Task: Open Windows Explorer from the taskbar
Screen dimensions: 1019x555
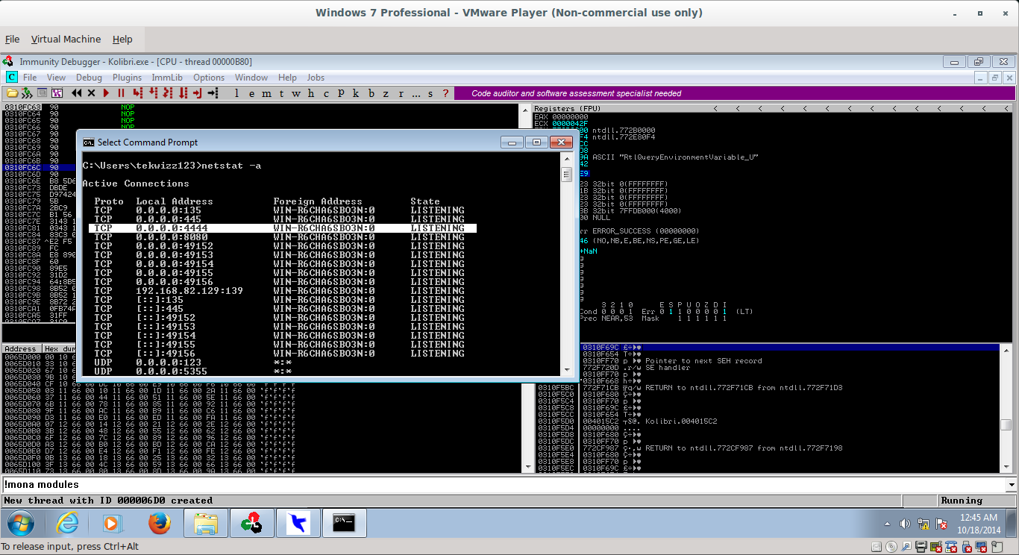Action: pos(204,524)
